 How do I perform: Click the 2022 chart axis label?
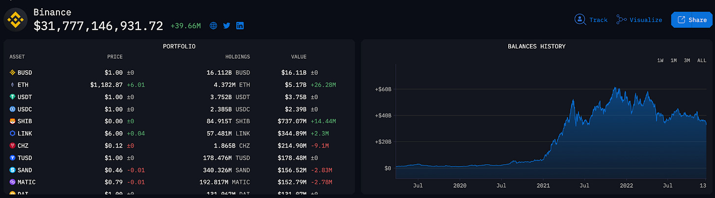[626, 186]
